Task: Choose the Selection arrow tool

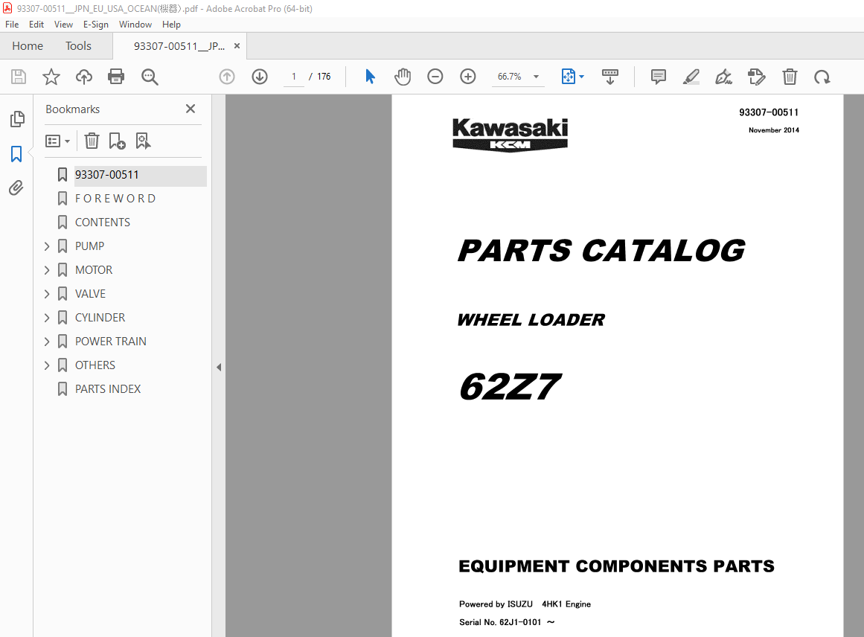Action: (x=371, y=77)
